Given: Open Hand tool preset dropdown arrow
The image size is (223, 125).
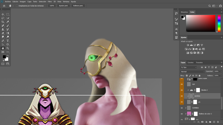Looking at the screenshot, I should 13,6.
